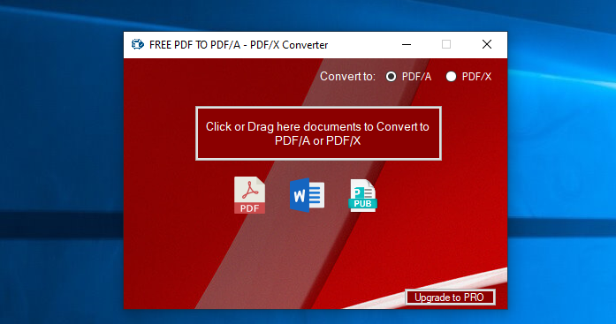This screenshot has width=616, height=324.
Task: Click the app icon in title bar
Action: pos(138,45)
